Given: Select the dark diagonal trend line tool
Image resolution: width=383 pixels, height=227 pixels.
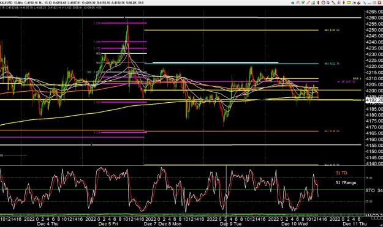Looking at the screenshot, I should (x=333, y=2).
